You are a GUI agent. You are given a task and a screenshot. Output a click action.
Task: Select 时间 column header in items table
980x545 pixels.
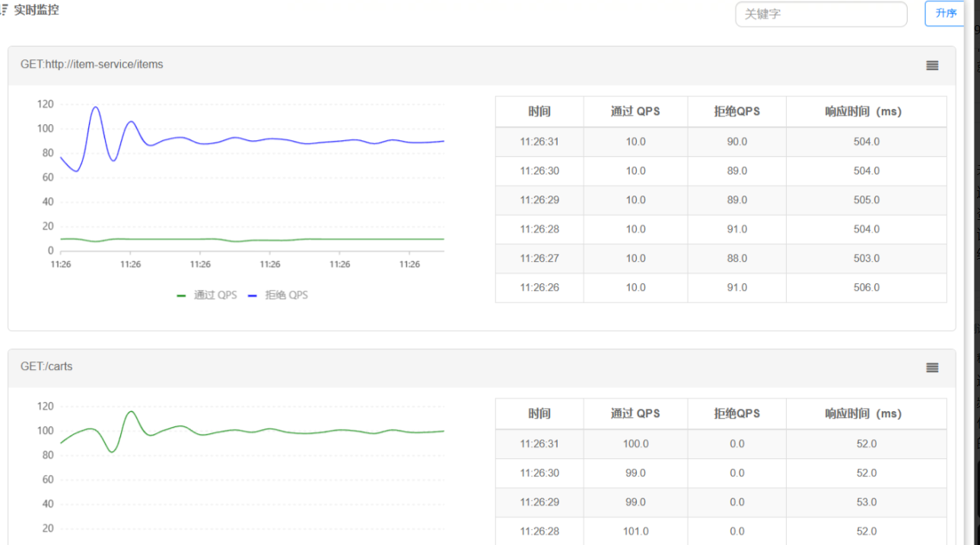[x=539, y=112]
